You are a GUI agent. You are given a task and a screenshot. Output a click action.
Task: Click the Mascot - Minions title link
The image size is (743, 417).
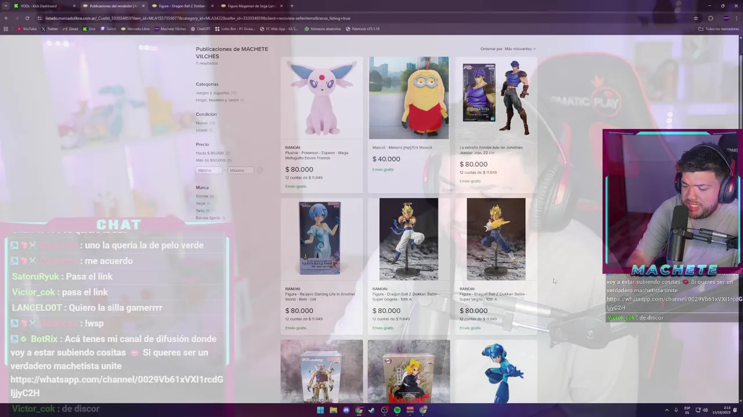point(402,147)
